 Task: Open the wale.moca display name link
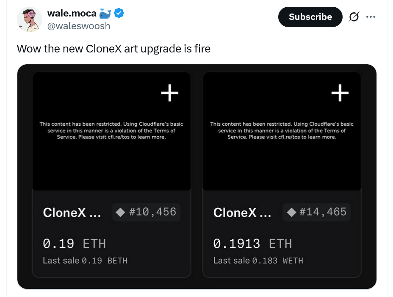(x=72, y=14)
